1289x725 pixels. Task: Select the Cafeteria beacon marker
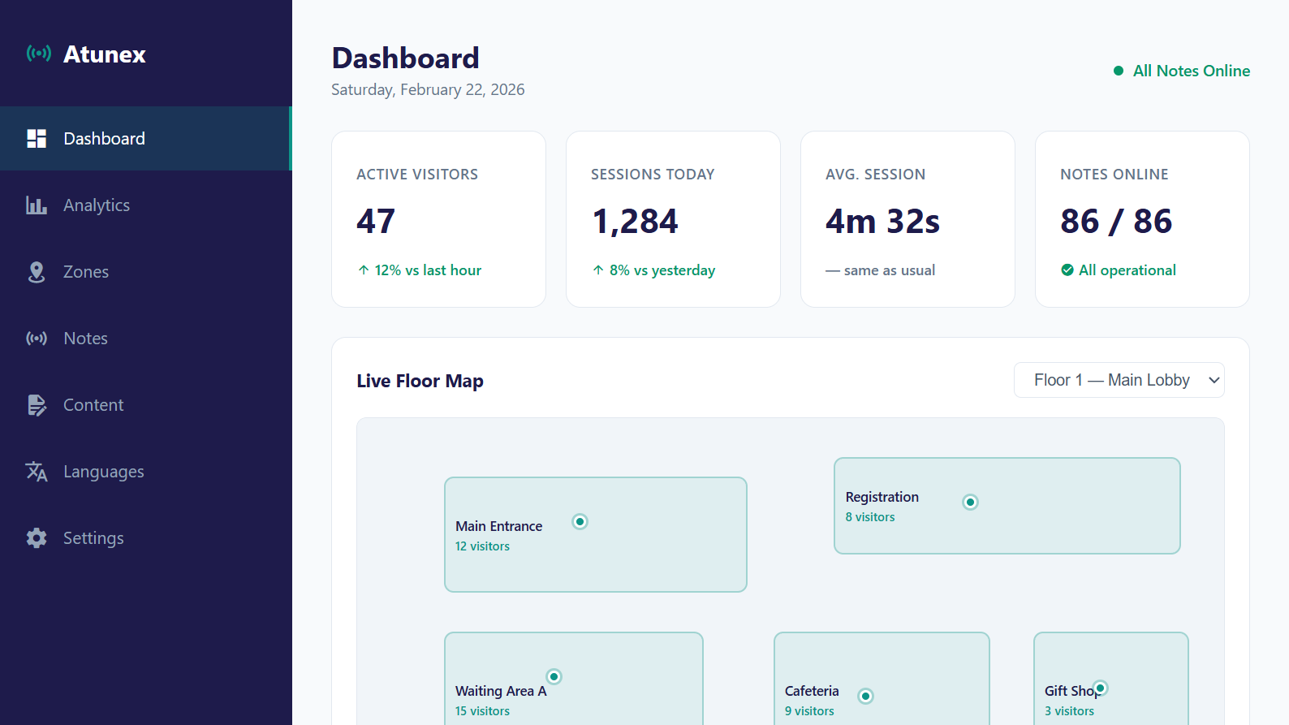[x=866, y=696]
